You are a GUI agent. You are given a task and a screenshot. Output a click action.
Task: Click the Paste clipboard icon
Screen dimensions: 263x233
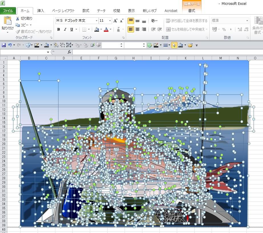(7, 21)
